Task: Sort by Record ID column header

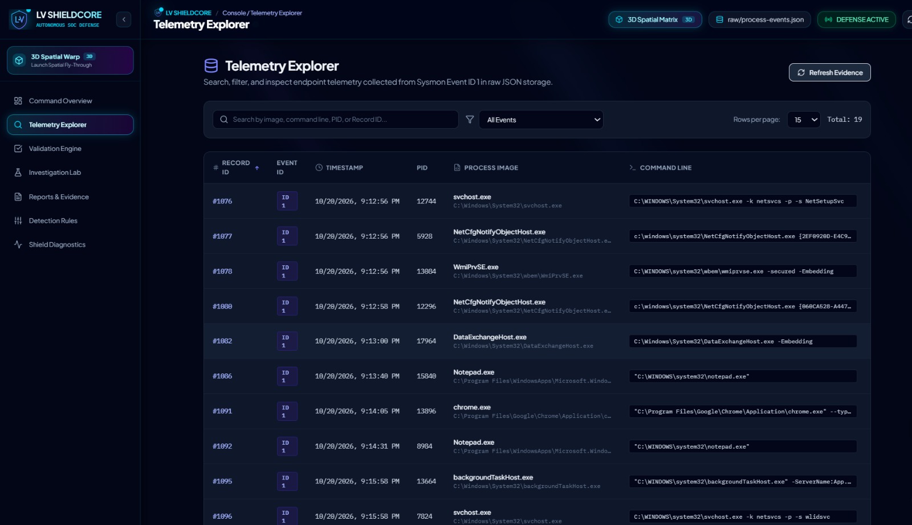Action: [236, 167]
